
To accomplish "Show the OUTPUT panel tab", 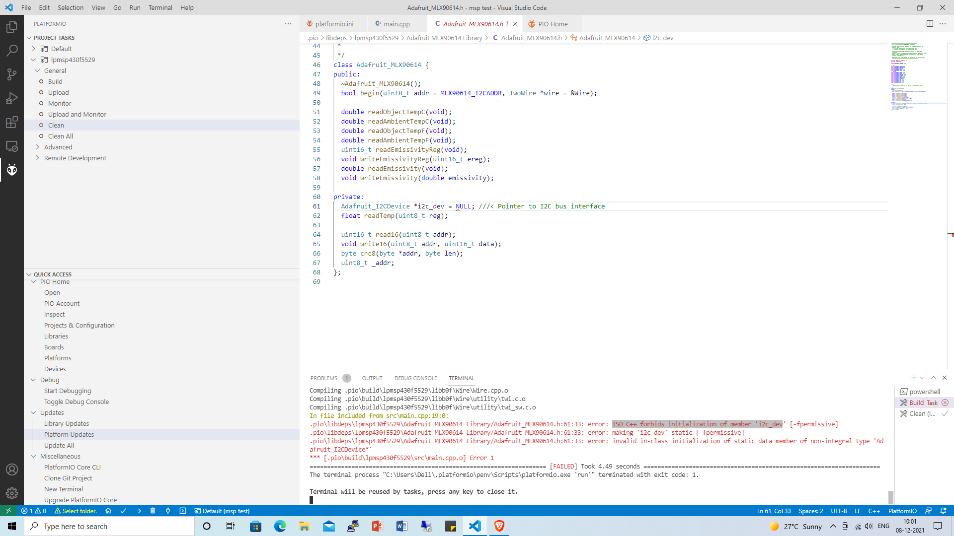I will coord(372,378).
